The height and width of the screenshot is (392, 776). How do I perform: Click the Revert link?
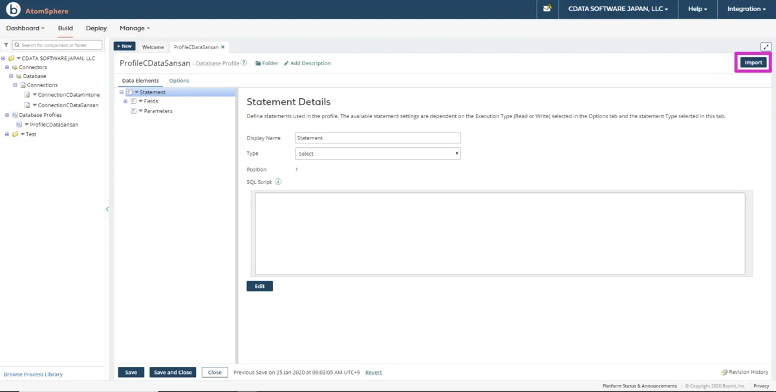tap(373, 373)
